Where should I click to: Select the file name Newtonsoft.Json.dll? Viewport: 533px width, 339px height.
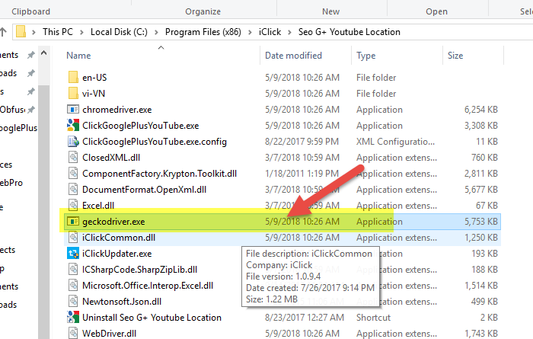pos(122,301)
